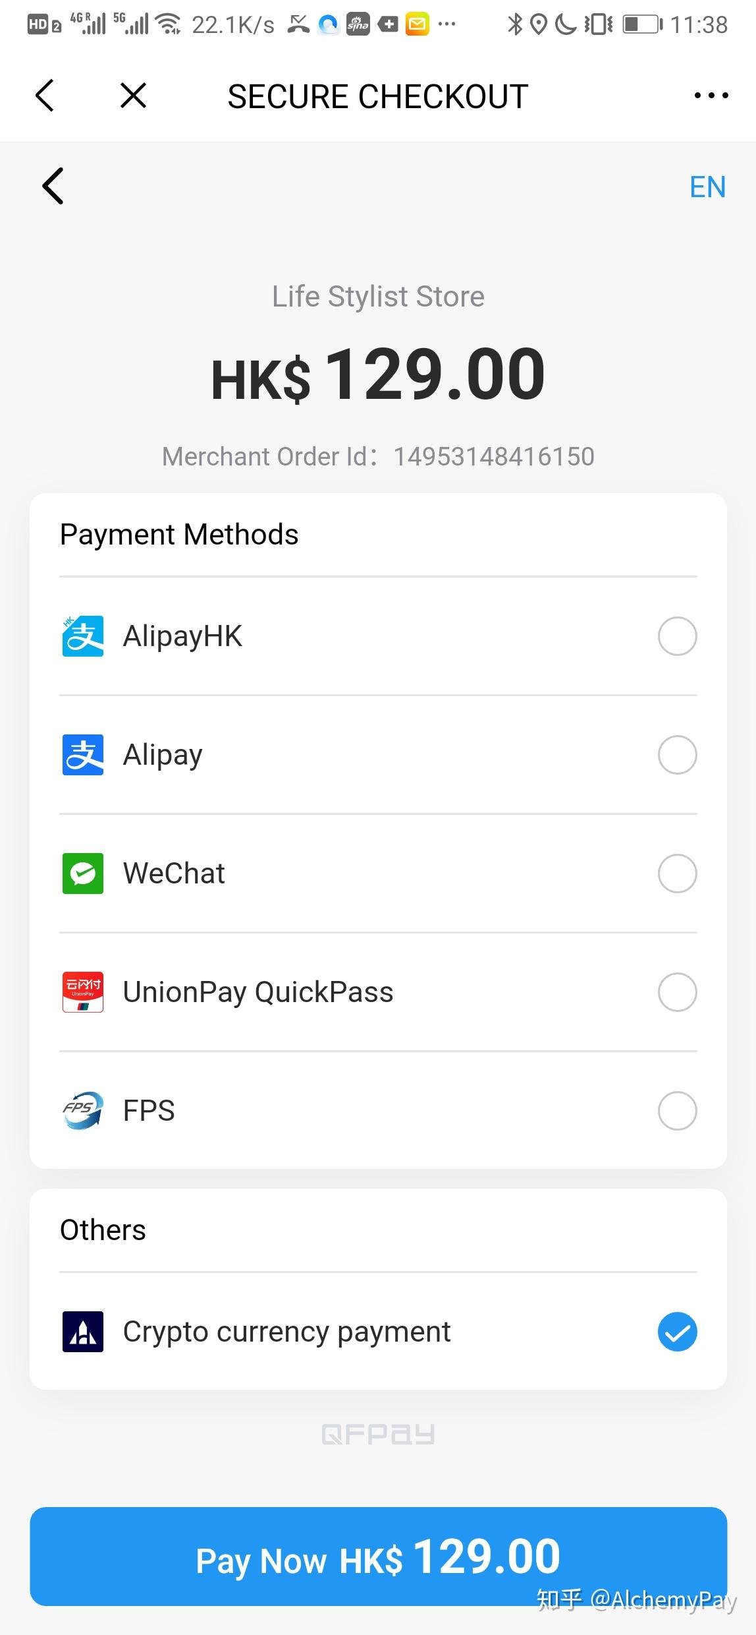Image resolution: width=756 pixels, height=1635 pixels.
Task: Click the Merchant Order Id text
Action: click(378, 456)
